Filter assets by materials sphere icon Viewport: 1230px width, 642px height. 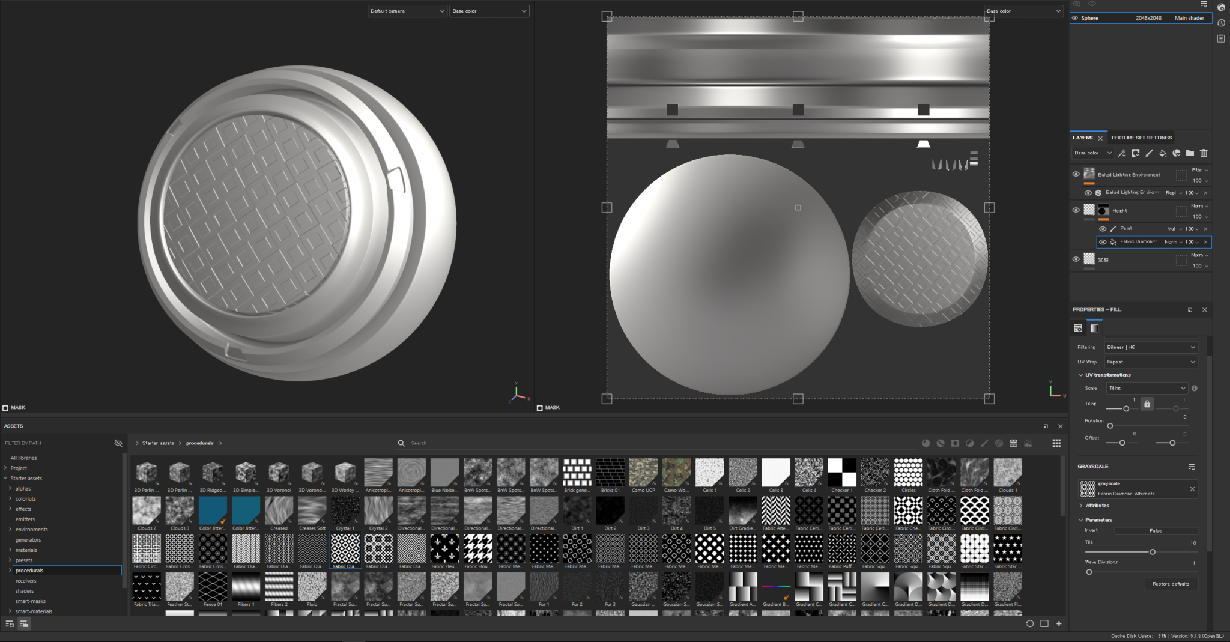coord(926,443)
